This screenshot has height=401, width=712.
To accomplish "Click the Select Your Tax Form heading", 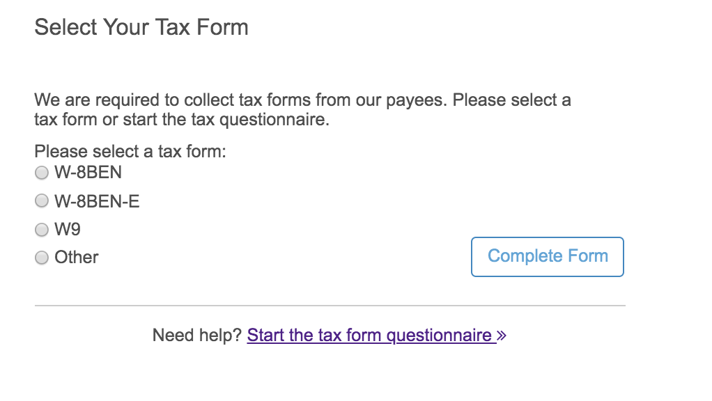I will [x=141, y=26].
